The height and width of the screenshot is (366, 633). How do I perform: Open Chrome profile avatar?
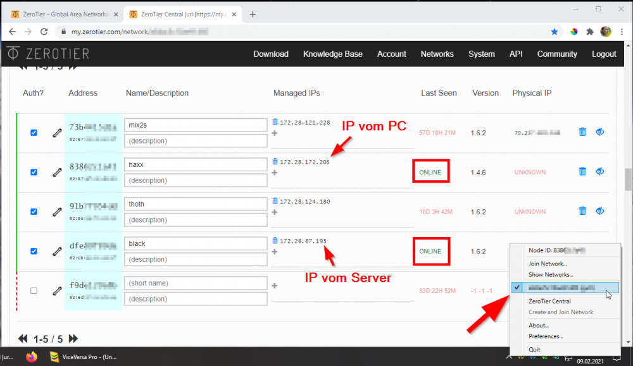coord(606,32)
